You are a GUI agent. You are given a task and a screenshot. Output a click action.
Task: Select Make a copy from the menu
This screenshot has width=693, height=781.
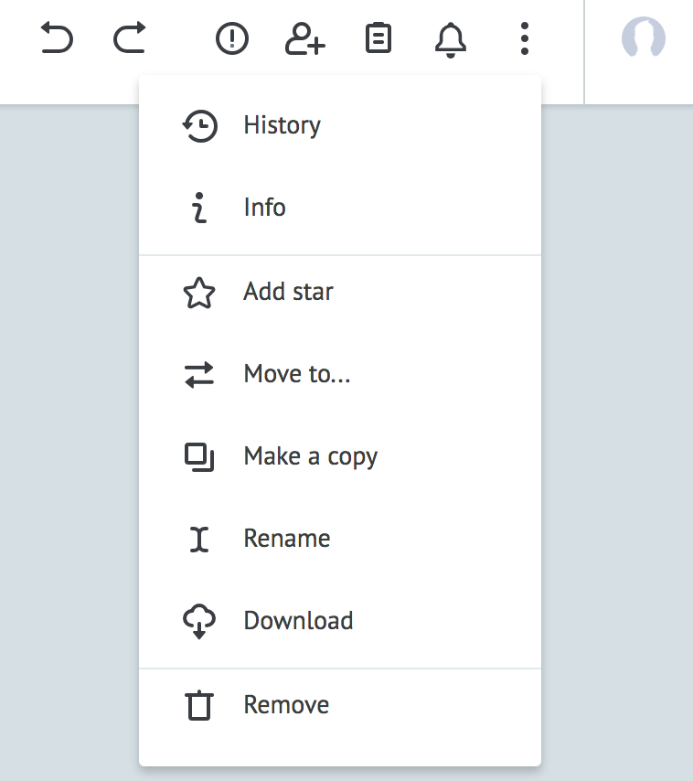pos(310,455)
